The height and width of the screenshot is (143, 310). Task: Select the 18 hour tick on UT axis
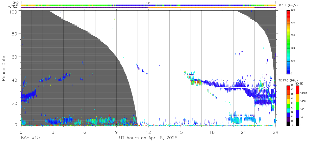(x=212, y=132)
